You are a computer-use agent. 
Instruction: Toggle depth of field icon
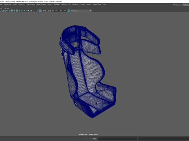click(36, 11)
